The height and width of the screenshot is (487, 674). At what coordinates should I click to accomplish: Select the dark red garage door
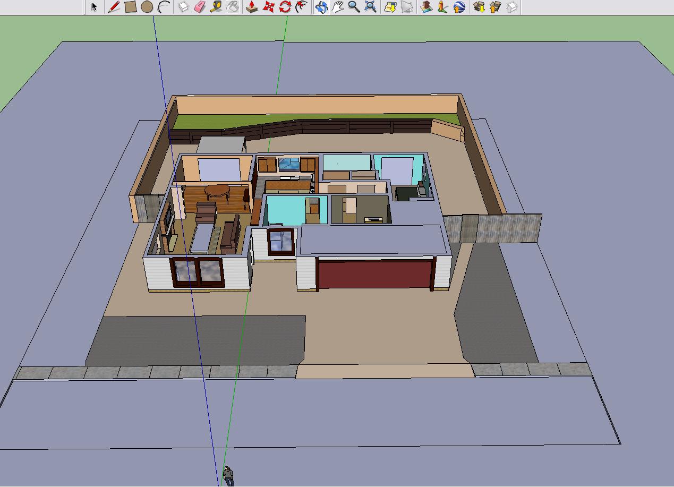click(375, 274)
